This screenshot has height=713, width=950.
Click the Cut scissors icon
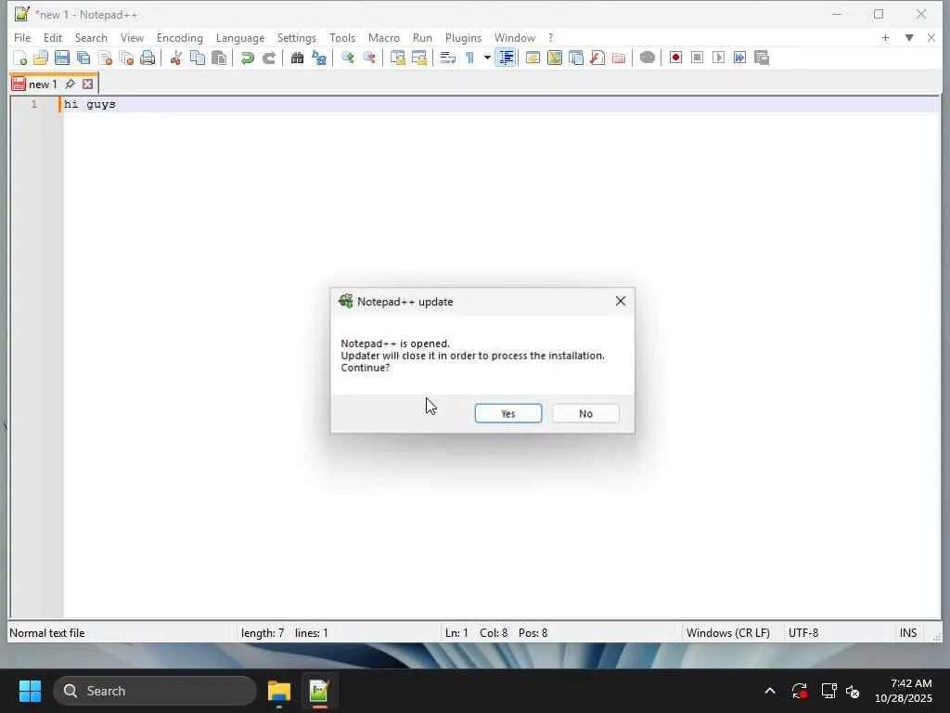pos(175,58)
